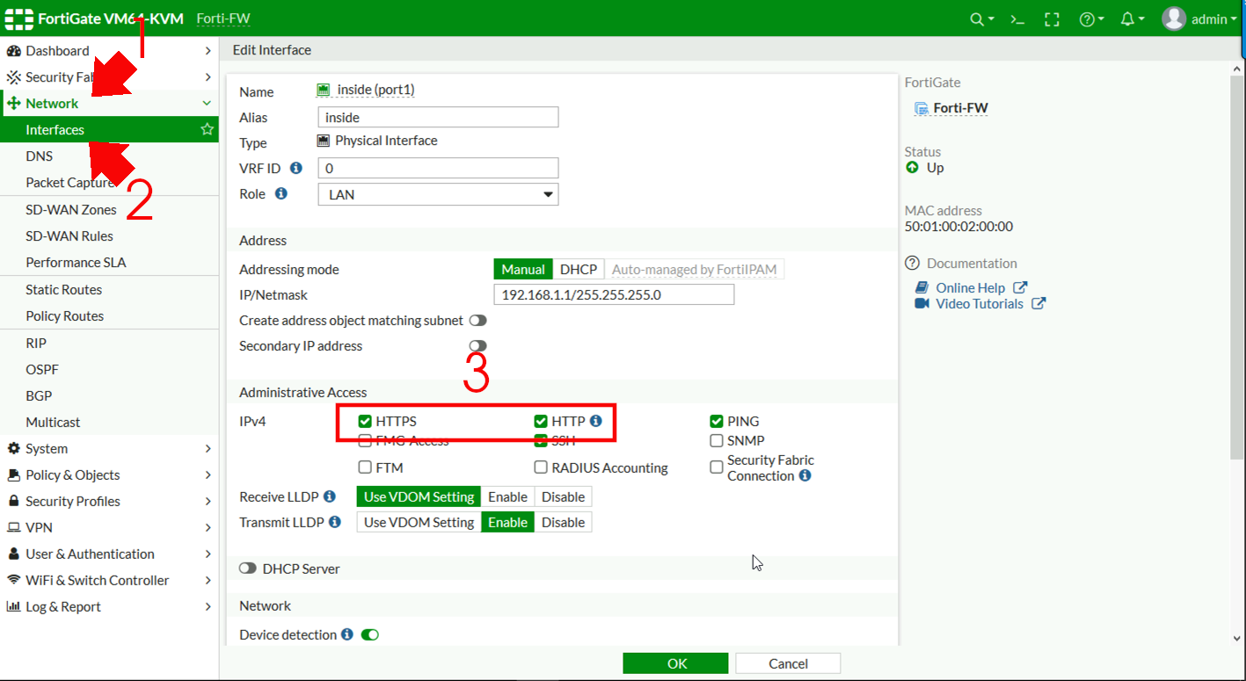
Task: Click the Device detection info icon
Action: pos(347,634)
